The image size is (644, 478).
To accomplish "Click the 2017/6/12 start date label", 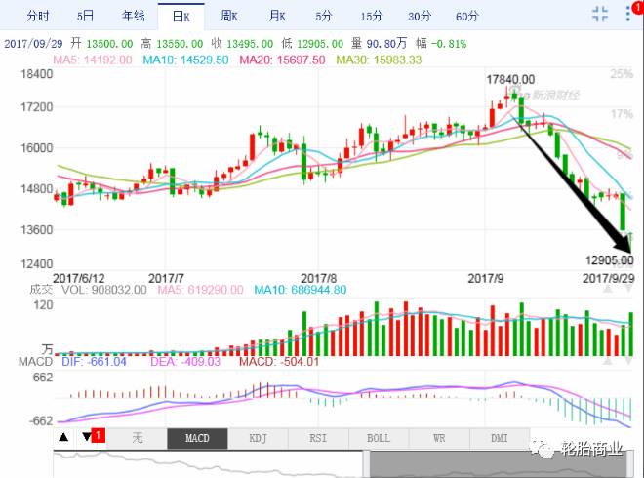I will [79, 278].
